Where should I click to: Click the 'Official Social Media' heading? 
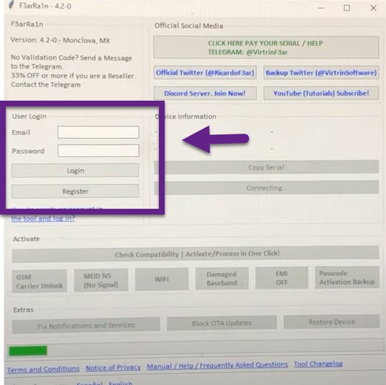pos(188,26)
